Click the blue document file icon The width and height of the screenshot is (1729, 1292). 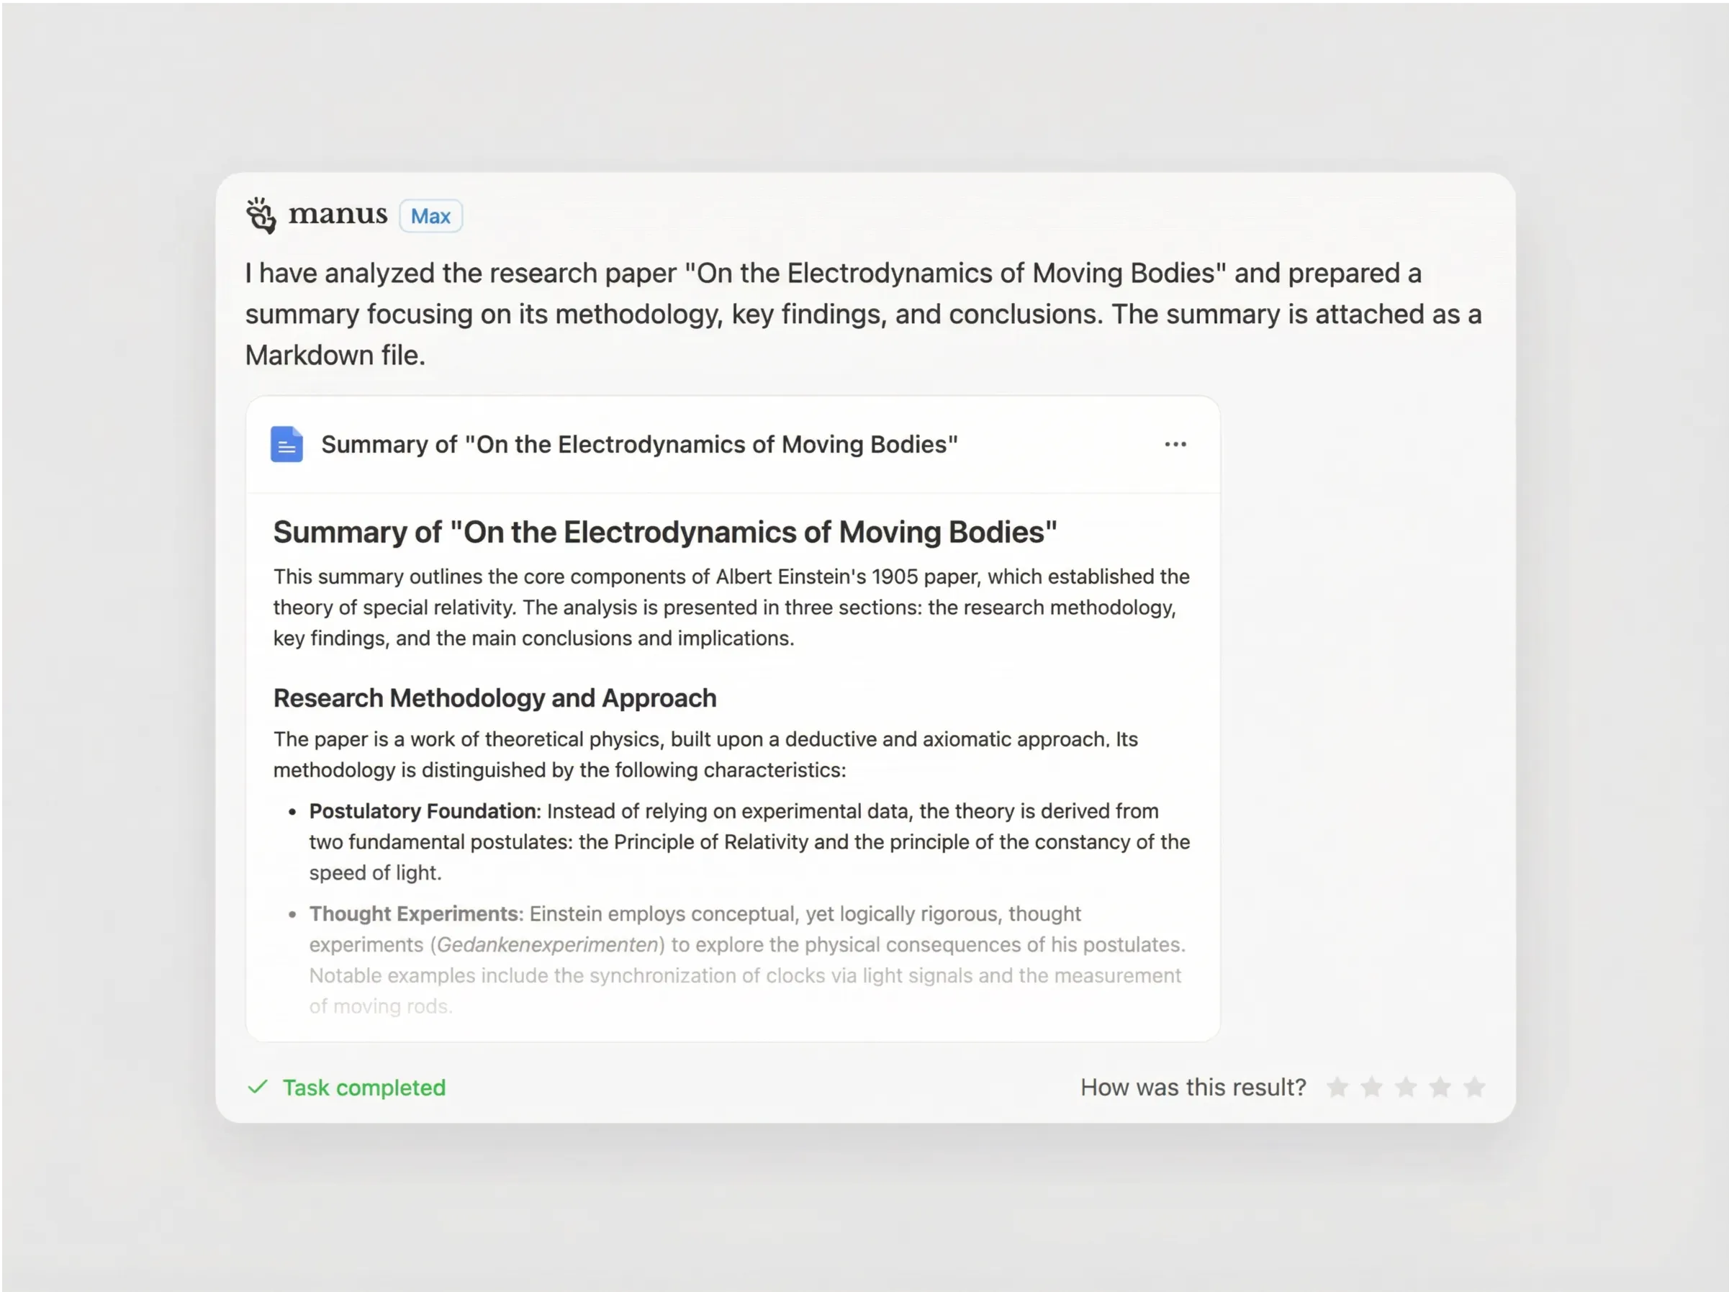[x=287, y=444]
